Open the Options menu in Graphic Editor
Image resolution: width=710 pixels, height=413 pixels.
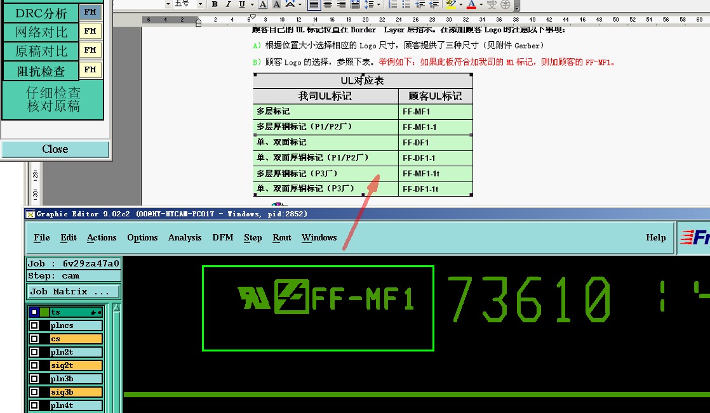142,237
